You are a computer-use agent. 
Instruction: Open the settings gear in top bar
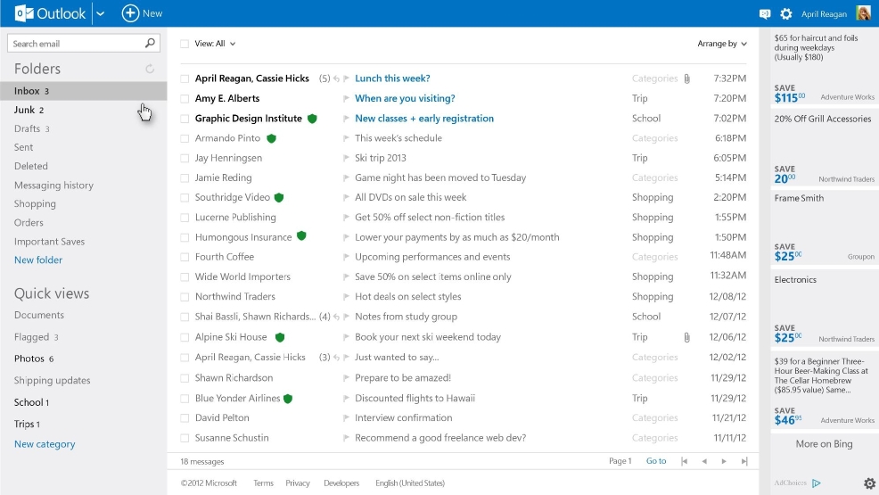click(x=786, y=14)
